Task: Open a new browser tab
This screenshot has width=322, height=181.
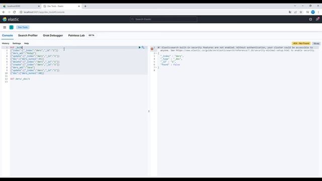Action: (x=86, y=6)
